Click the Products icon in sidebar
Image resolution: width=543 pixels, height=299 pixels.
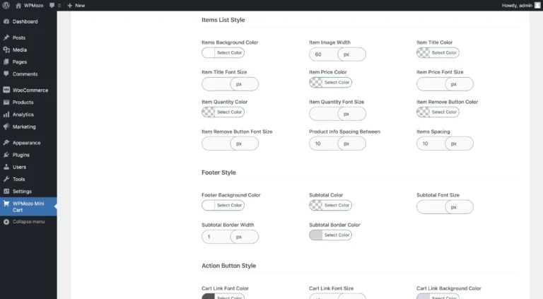pos(6,102)
